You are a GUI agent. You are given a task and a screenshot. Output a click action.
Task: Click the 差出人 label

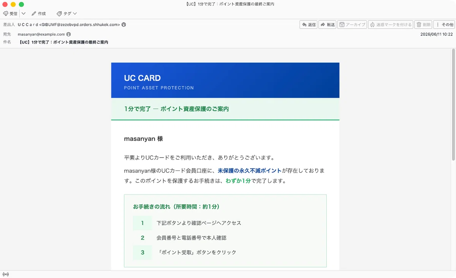(x=9, y=25)
